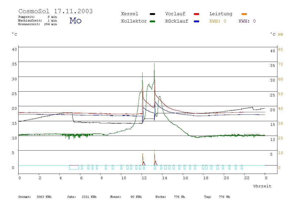
Task: Click the orange KWH: 0 readout
Action: [x=218, y=21]
